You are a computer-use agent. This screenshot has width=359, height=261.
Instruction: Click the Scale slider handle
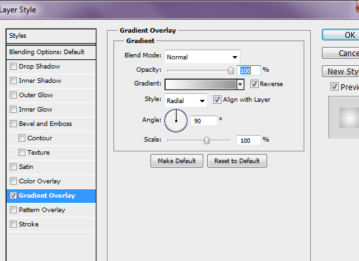207,140
